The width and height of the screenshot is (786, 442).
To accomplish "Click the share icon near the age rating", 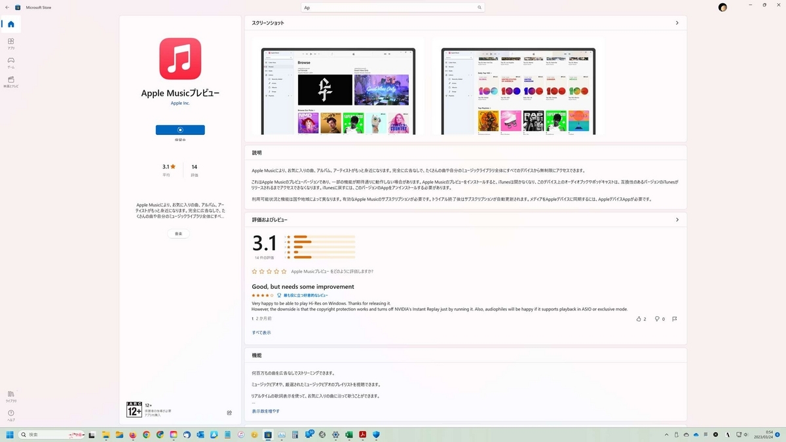I will (229, 413).
